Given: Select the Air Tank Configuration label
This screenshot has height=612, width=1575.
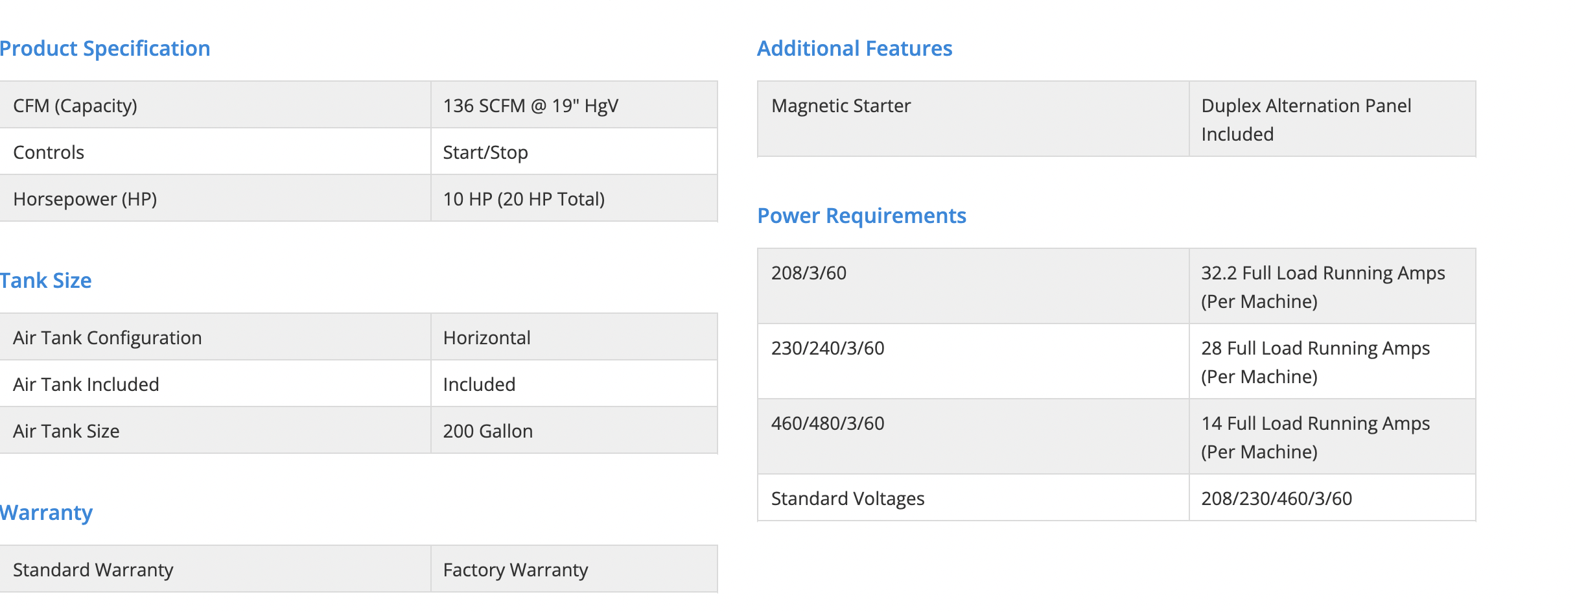Looking at the screenshot, I should pyautogui.click(x=108, y=338).
